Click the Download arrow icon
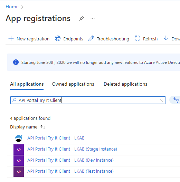The width and height of the screenshot is (180, 182). pos(166,39)
